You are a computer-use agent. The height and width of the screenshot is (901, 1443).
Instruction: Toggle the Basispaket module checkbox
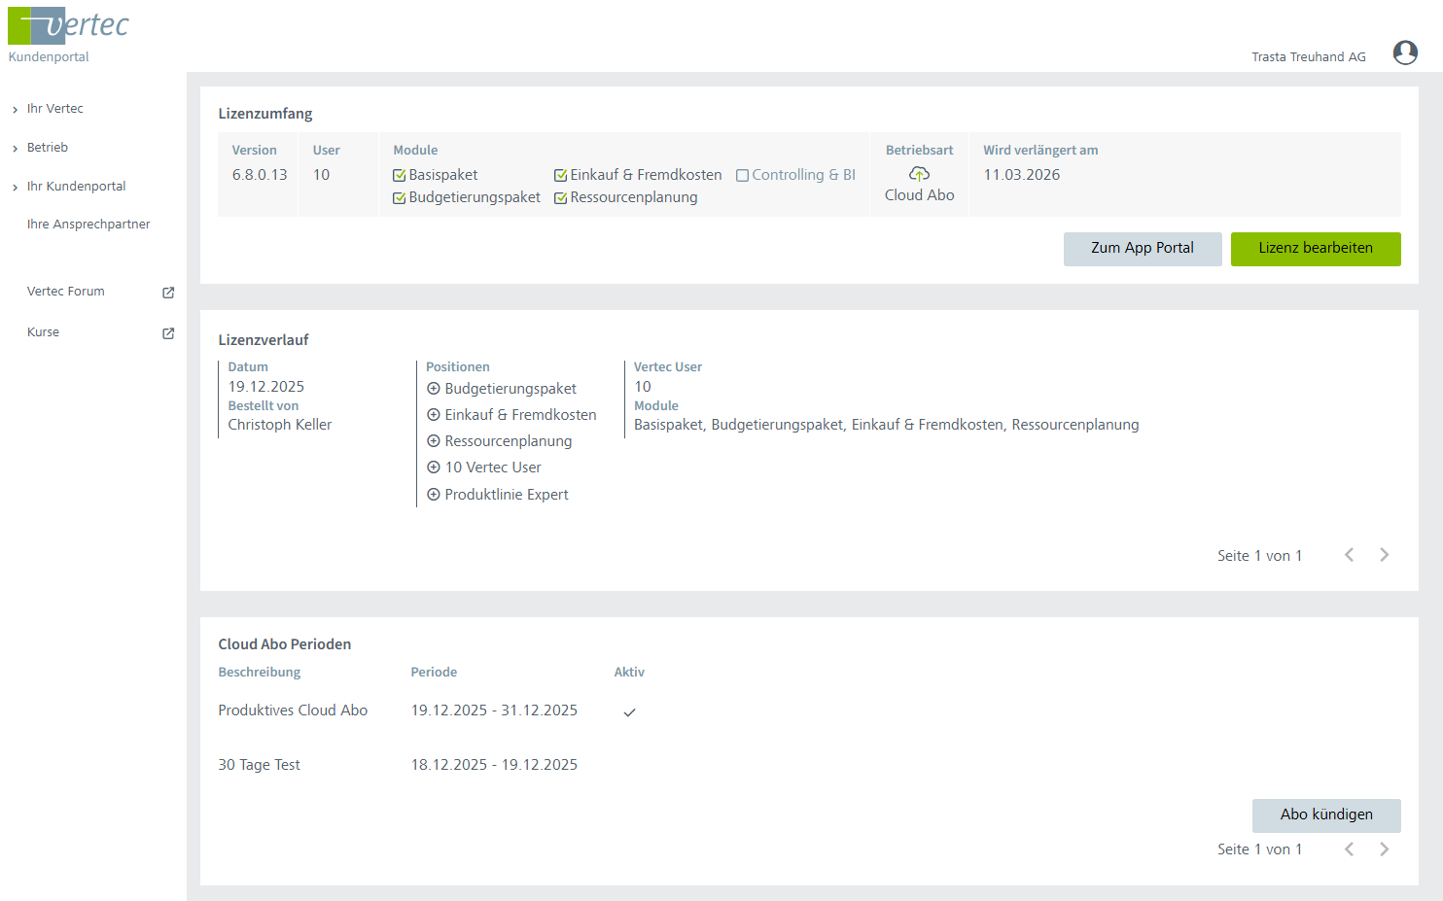399,176
